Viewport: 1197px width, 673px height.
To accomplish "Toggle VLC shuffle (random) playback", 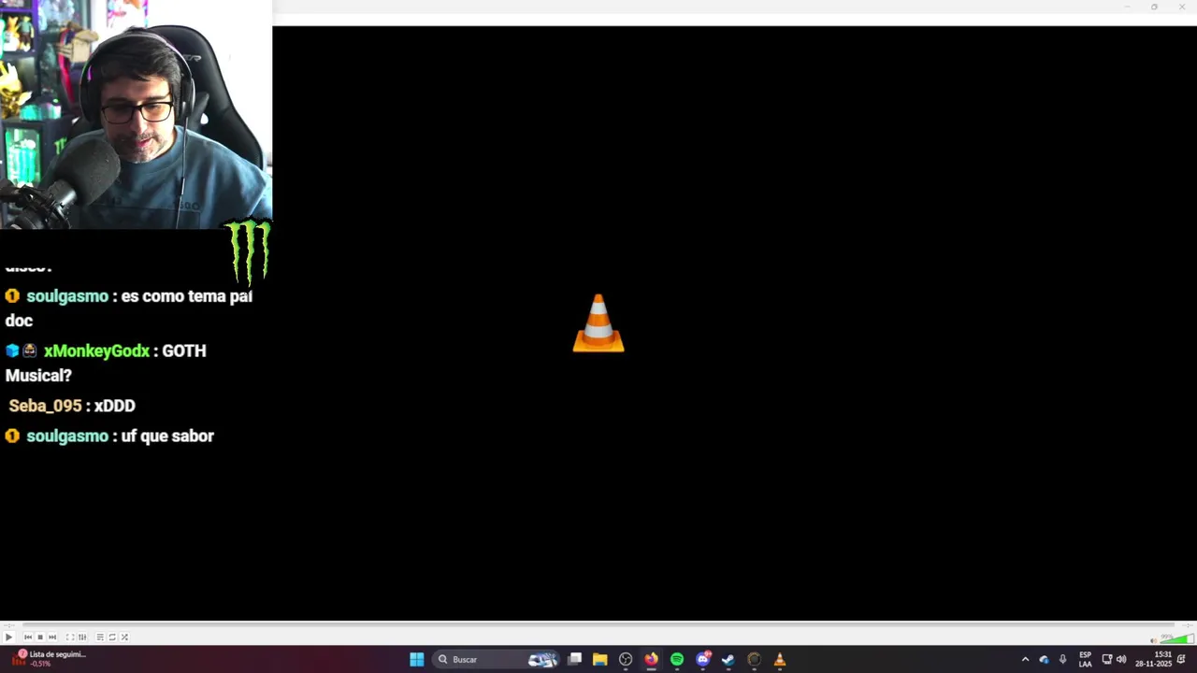I will 124,637.
